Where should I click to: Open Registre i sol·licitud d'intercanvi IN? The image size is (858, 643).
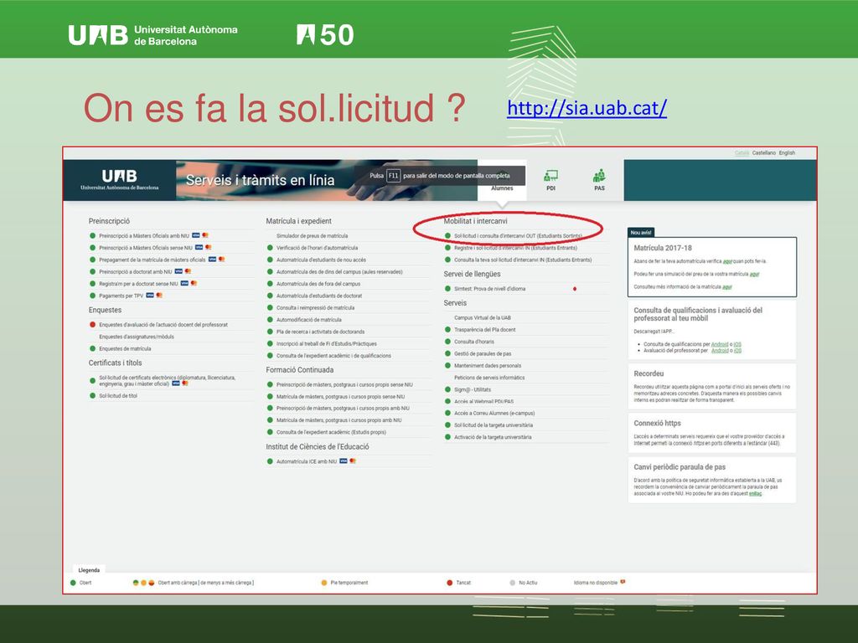point(515,248)
